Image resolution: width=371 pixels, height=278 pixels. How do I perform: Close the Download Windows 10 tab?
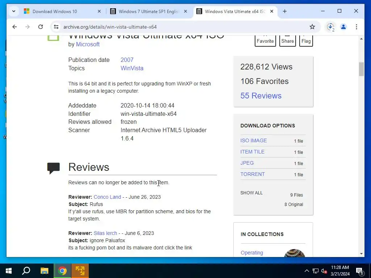coord(99,11)
